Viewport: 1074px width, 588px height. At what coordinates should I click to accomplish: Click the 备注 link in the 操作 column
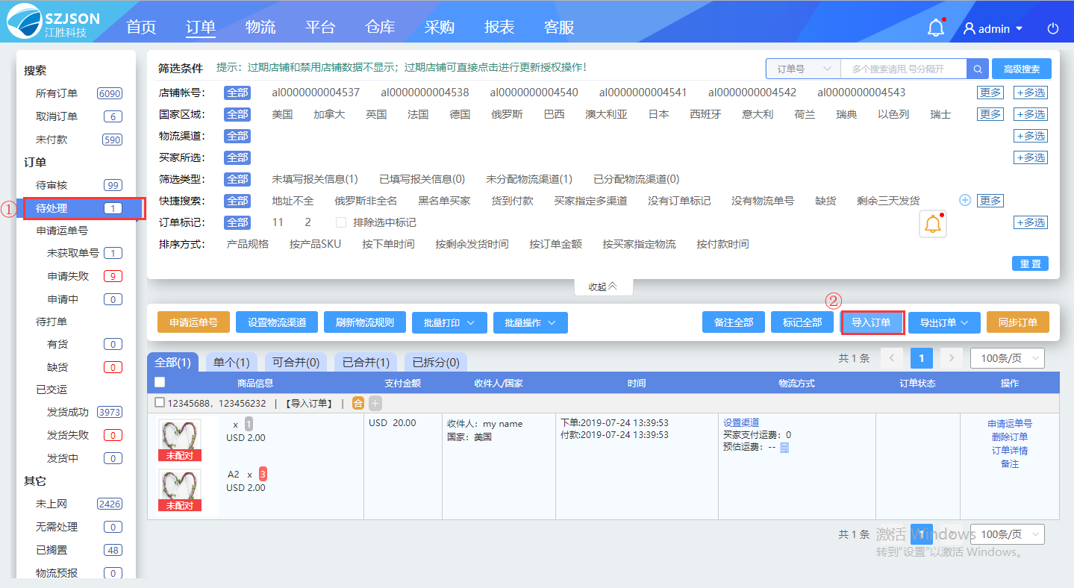(x=1010, y=463)
